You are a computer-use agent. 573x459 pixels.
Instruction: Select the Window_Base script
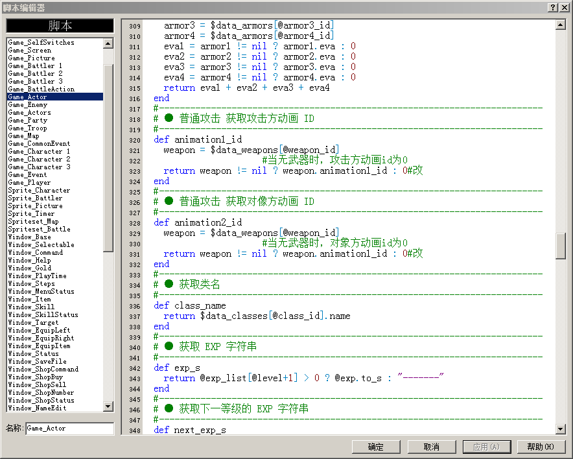pos(55,237)
